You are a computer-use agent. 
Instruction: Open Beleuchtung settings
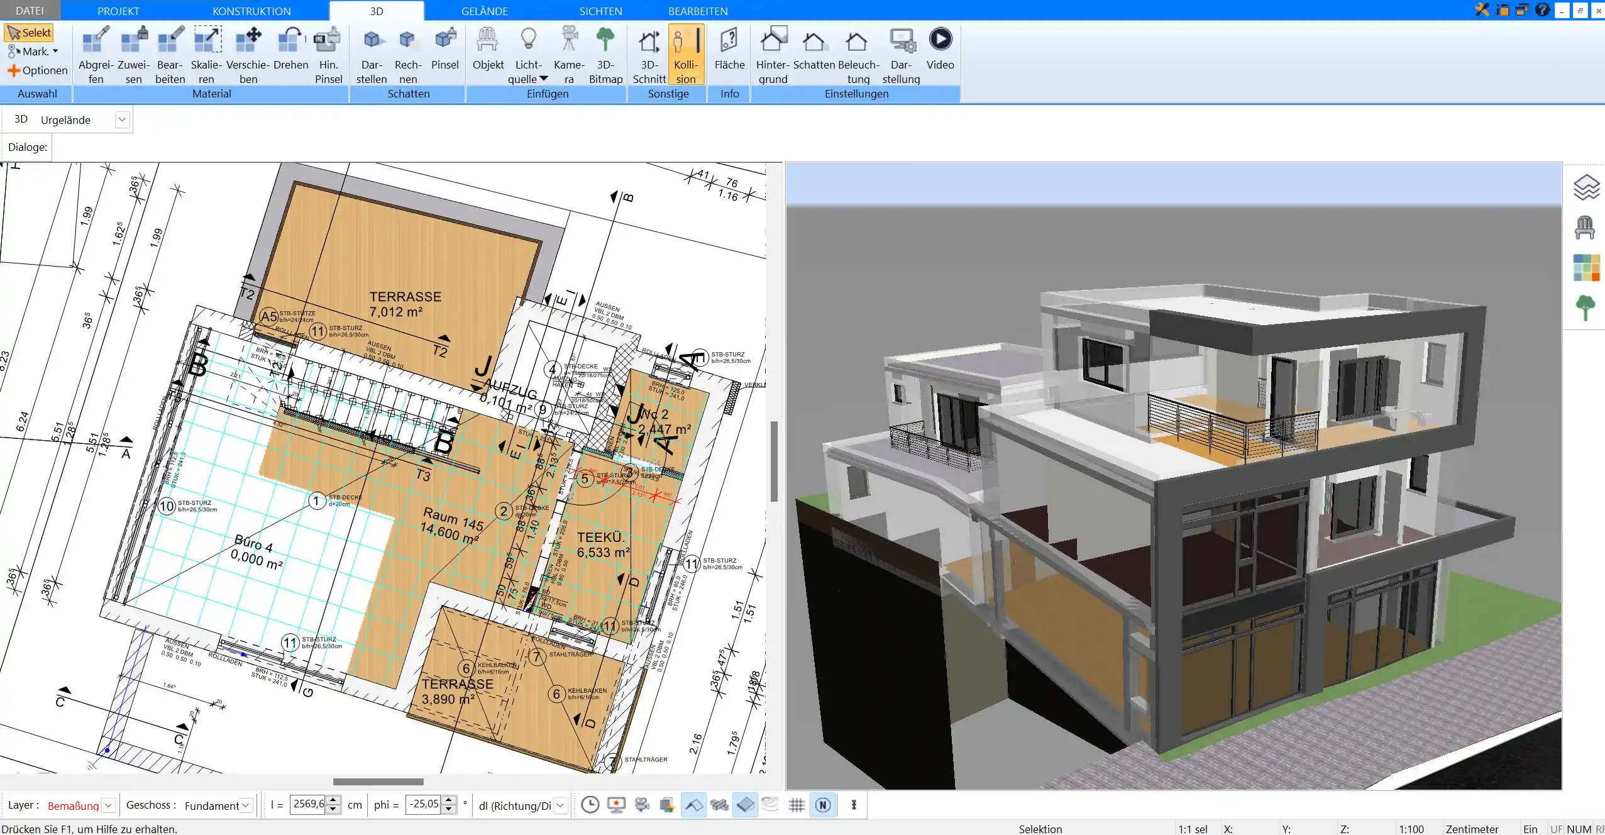pos(858,55)
